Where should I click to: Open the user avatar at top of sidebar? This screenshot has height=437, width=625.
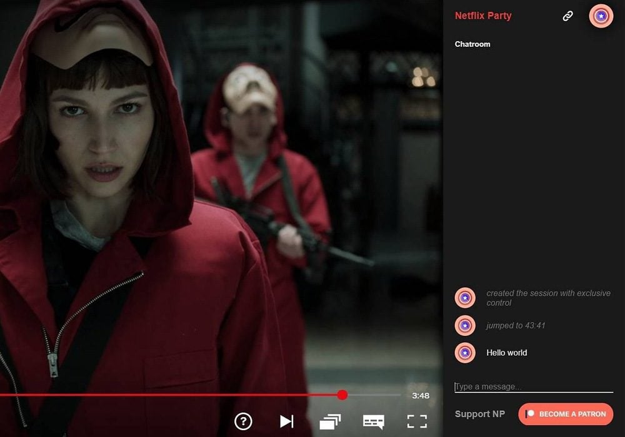(601, 16)
